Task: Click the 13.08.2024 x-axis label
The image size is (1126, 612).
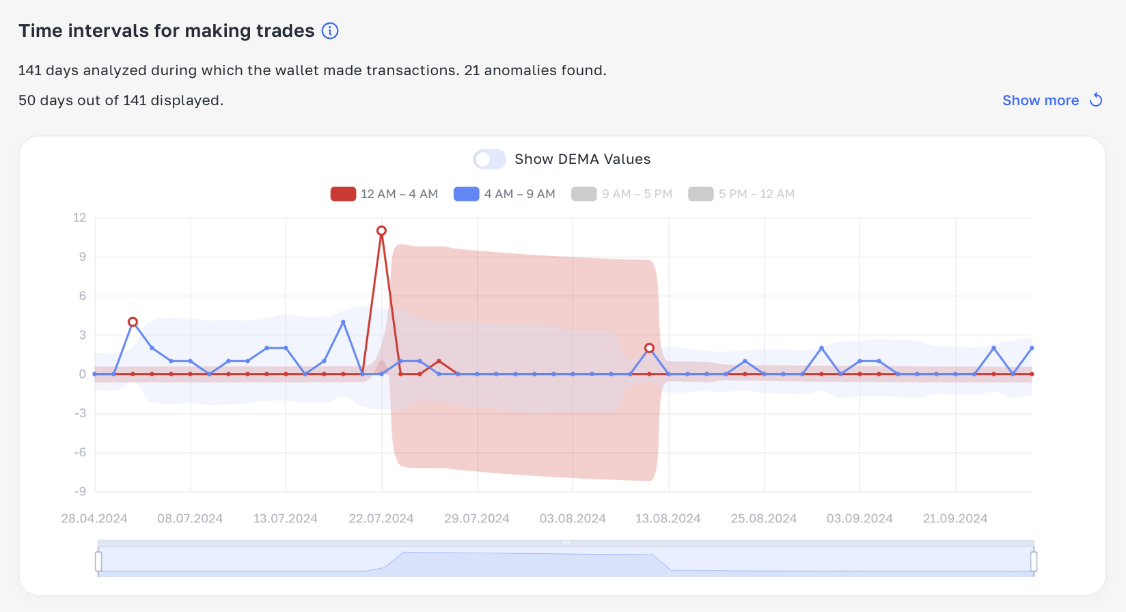Action: 668,518
